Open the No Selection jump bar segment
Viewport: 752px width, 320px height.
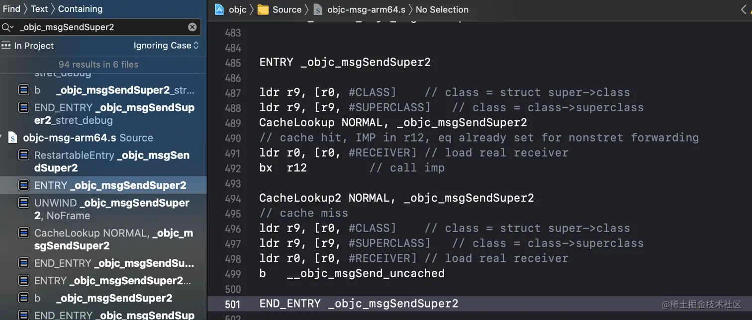[442, 9]
